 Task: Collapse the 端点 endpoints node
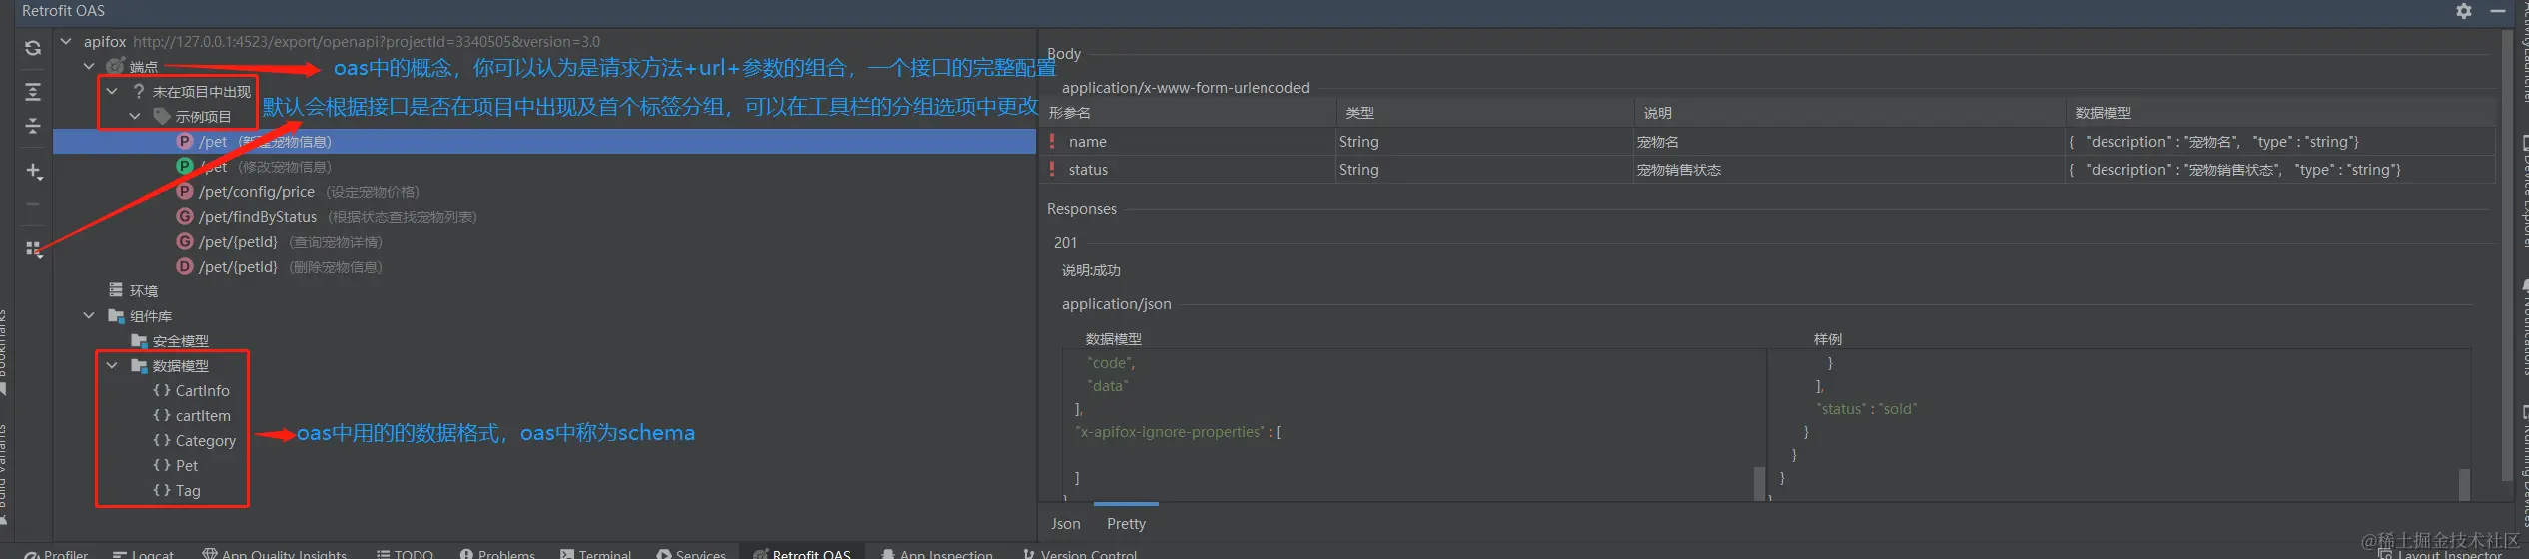(x=89, y=66)
